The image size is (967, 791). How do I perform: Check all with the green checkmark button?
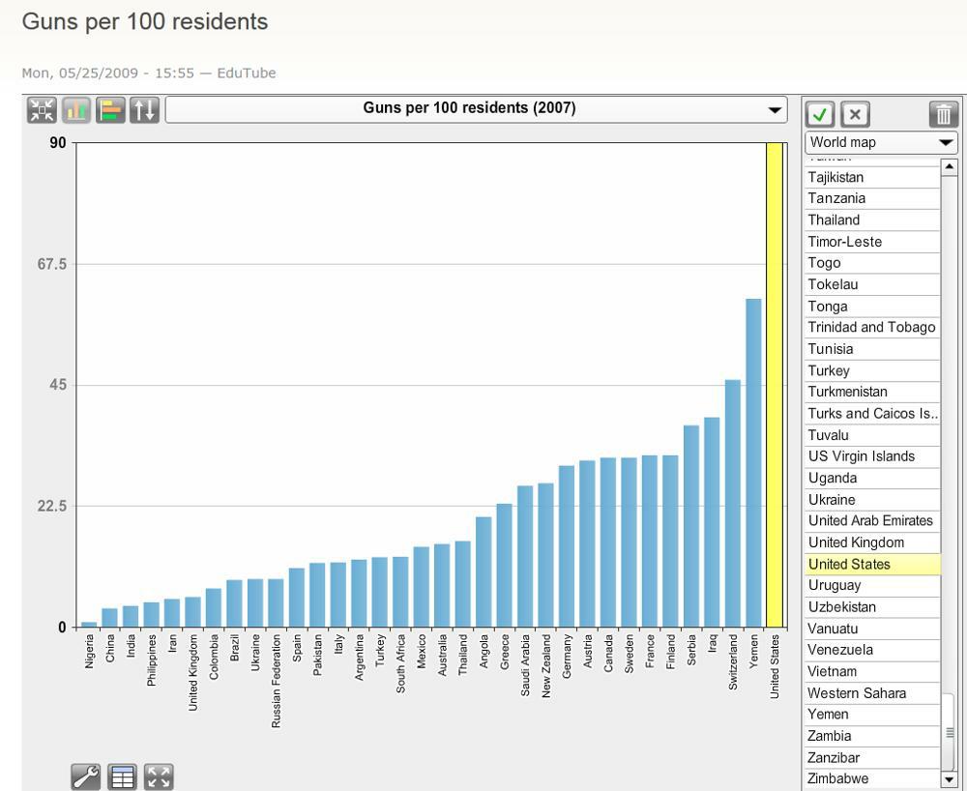click(x=820, y=115)
